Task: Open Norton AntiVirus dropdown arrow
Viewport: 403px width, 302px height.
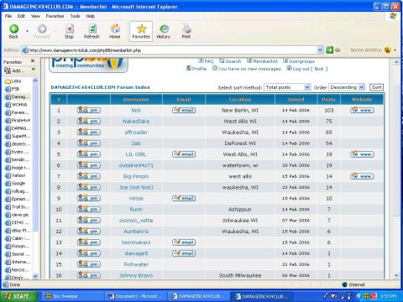Action: pyautogui.click(x=395, y=50)
